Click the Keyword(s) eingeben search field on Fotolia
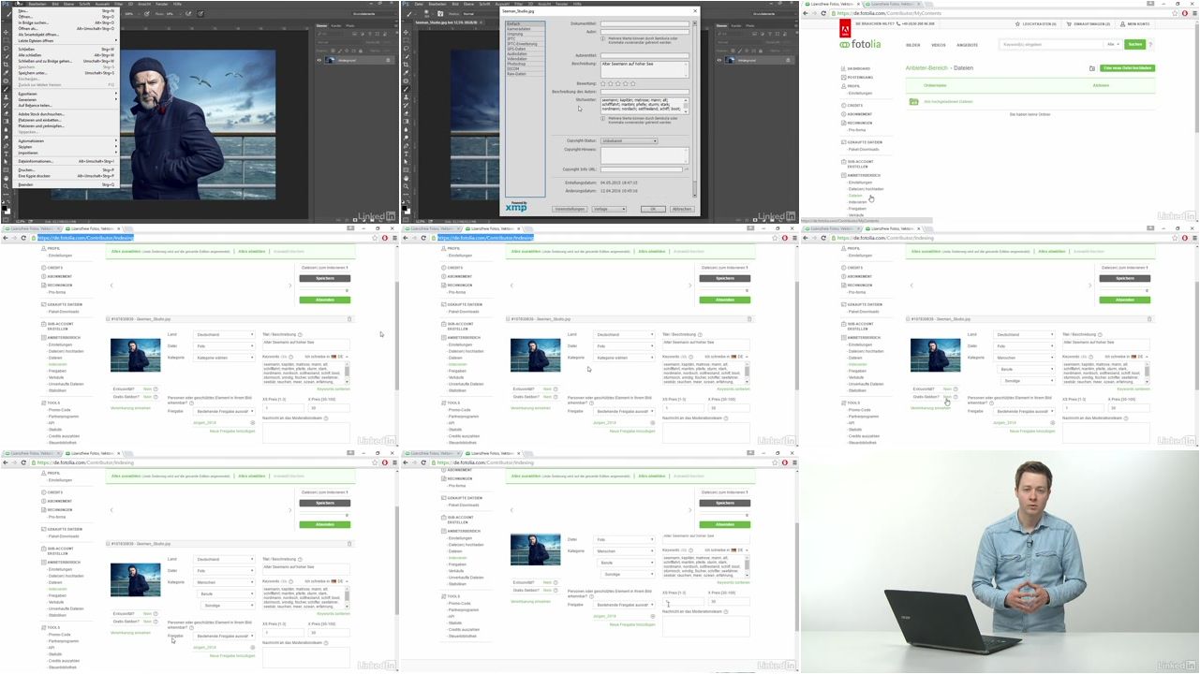The width and height of the screenshot is (1200, 674). tap(1051, 44)
